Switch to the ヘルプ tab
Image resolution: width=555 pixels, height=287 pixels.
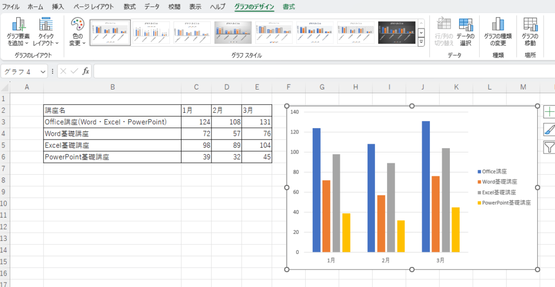(x=218, y=7)
